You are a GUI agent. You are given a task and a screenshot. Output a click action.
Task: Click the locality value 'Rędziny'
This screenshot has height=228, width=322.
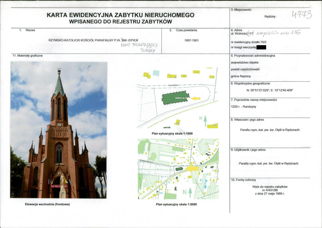point(270,16)
